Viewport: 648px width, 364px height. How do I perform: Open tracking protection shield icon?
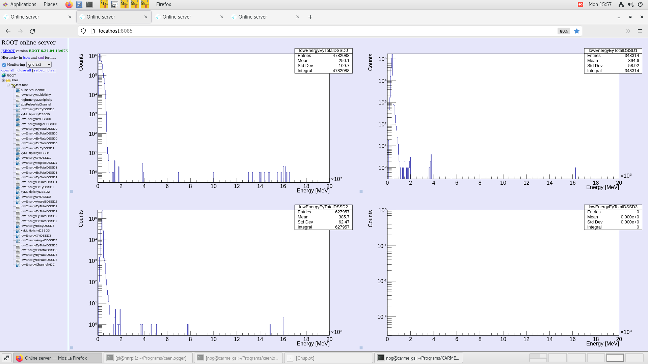click(83, 31)
